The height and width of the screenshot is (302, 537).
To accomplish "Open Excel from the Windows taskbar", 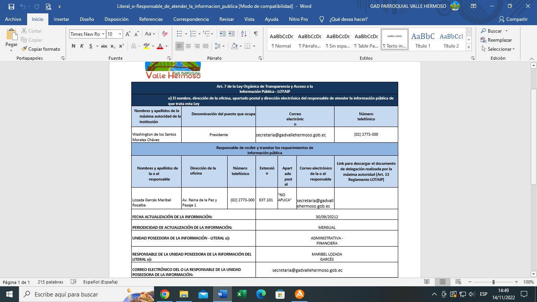I will pyautogui.click(x=241, y=294).
